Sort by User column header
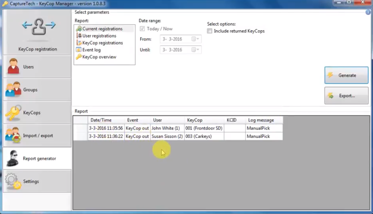373x214 pixels. click(x=167, y=120)
